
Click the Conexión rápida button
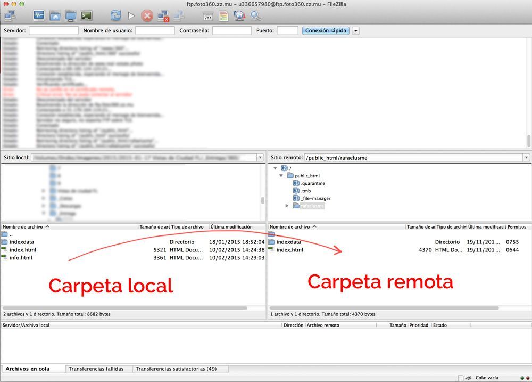[x=326, y=30]
